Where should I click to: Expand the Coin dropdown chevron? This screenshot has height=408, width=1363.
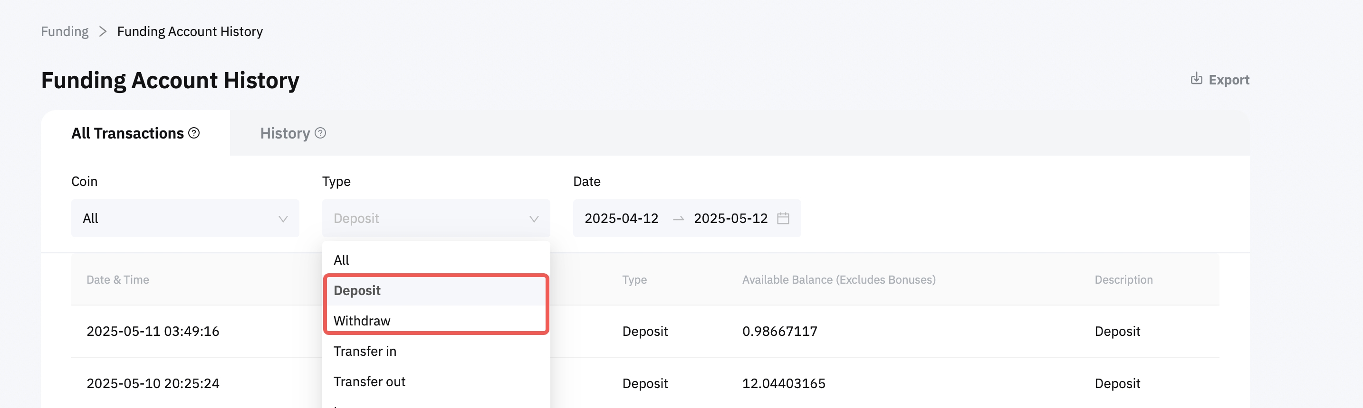(283, 219)
